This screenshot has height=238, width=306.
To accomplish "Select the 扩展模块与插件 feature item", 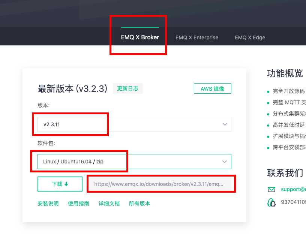I will coord(289,136).
